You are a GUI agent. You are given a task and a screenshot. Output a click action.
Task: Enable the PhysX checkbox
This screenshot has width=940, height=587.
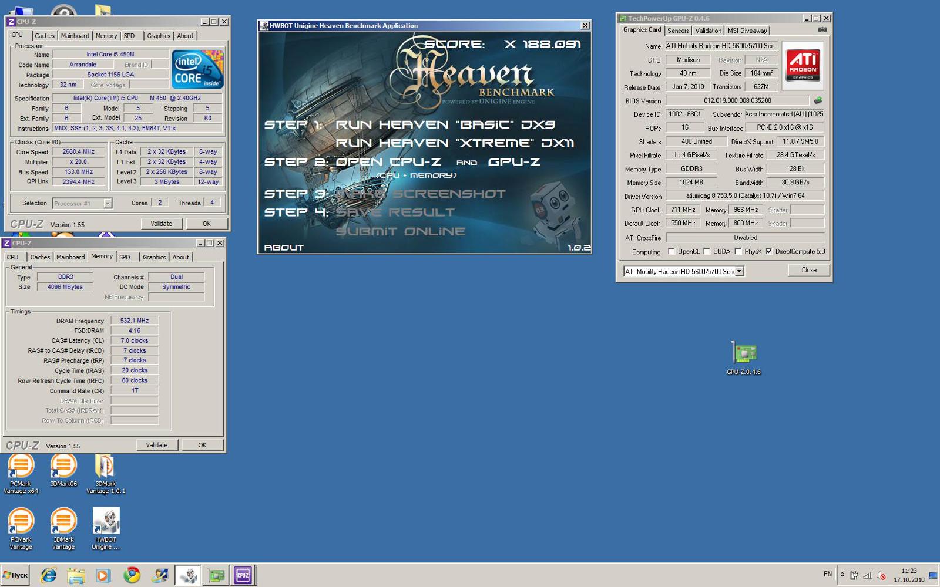click(738, 251)
